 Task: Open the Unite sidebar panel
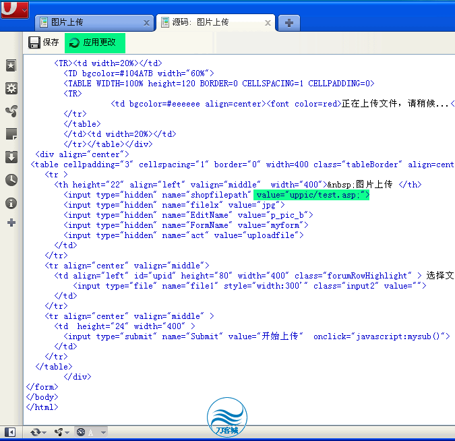[x=11, y=111]
